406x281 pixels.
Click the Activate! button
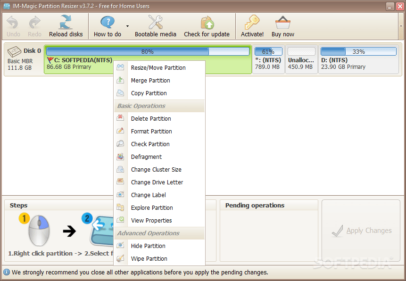click(252, 25)
